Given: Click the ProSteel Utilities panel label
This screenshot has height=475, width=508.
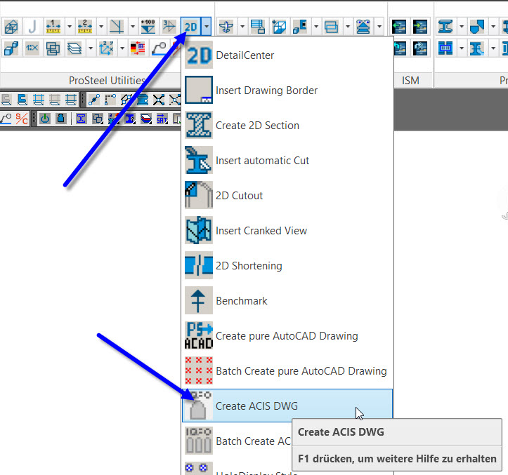Looking at the screenshot, I should pyautogui.click(x=108, y=80).
